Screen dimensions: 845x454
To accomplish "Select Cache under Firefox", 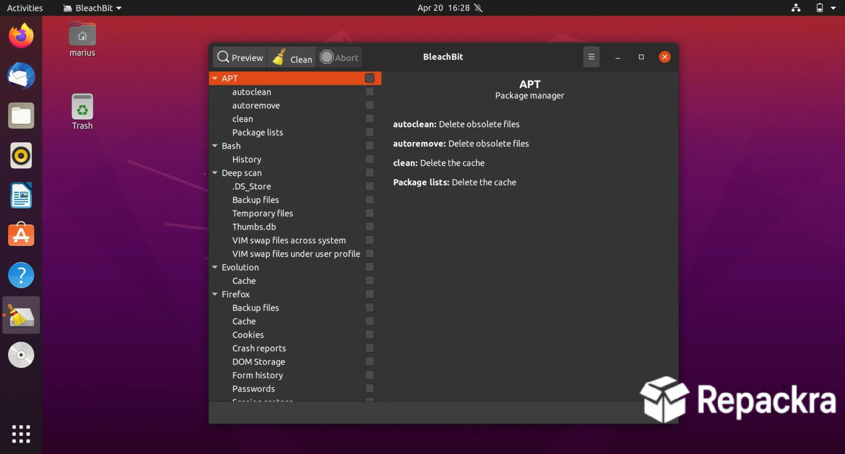I will pos(295,321).
